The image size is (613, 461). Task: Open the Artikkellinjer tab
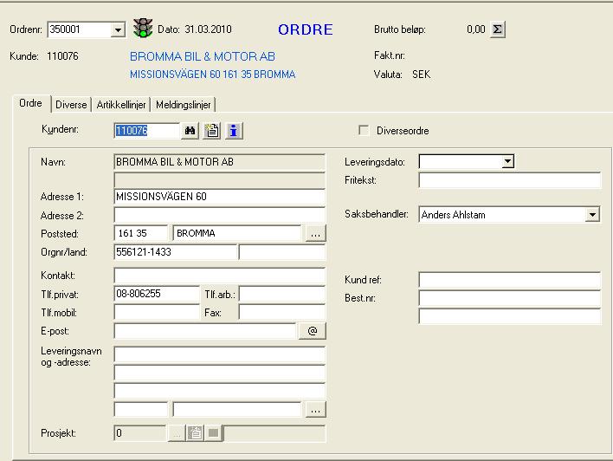(x=121, y=105)
